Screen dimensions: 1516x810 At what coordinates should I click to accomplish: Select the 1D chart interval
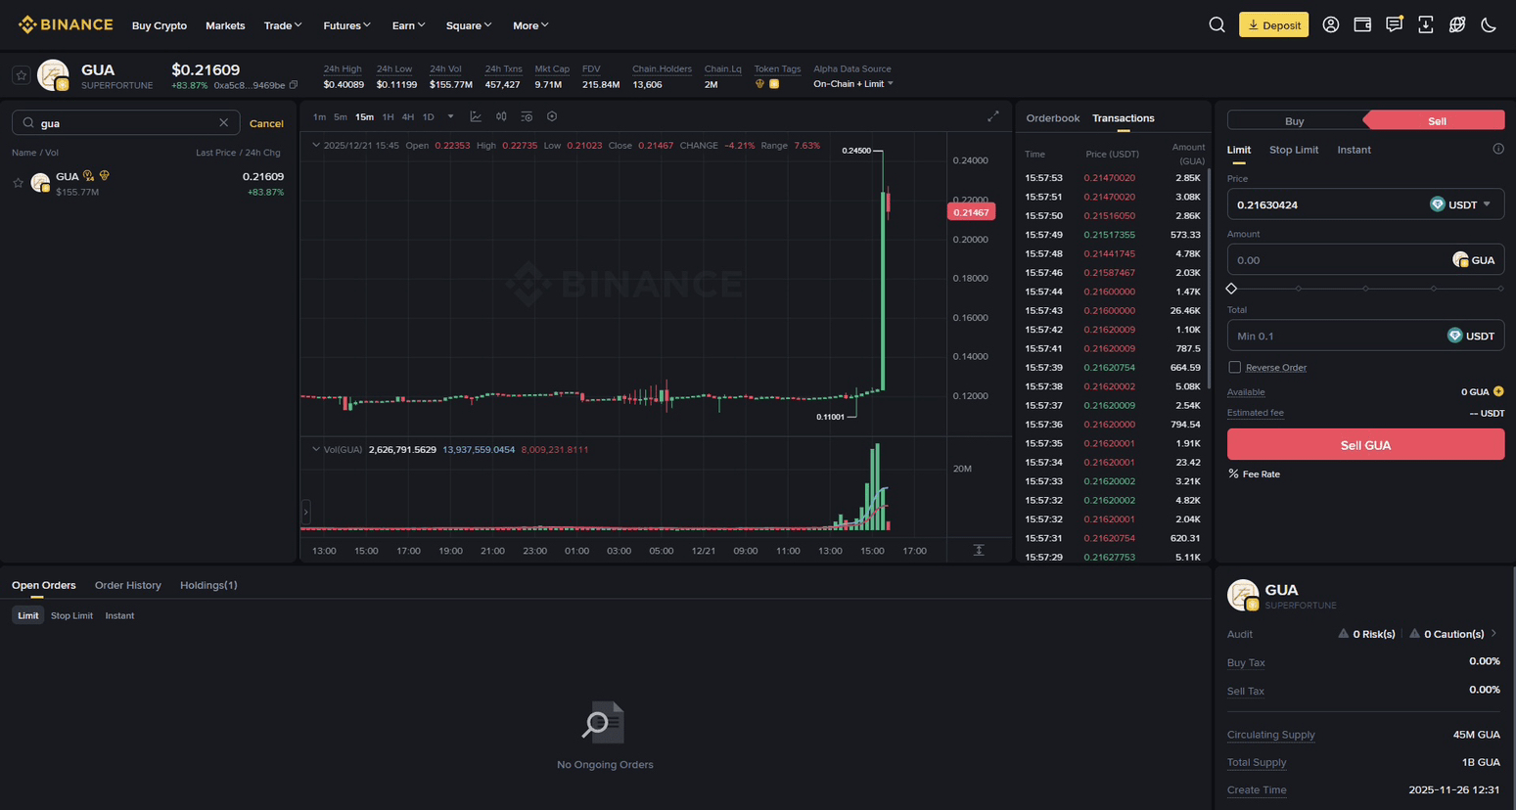tap(428, 117)
